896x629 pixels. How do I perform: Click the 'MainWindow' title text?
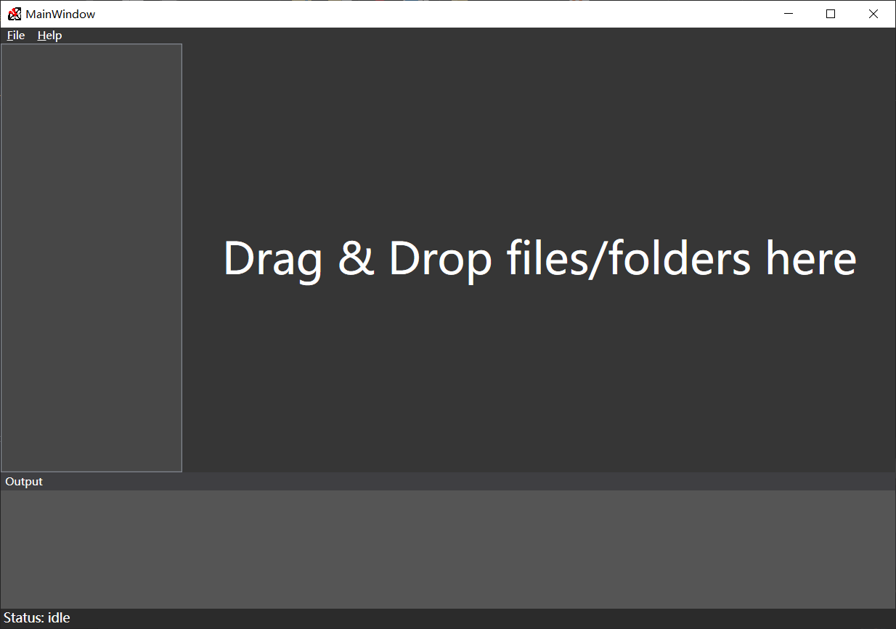point(60,15)
